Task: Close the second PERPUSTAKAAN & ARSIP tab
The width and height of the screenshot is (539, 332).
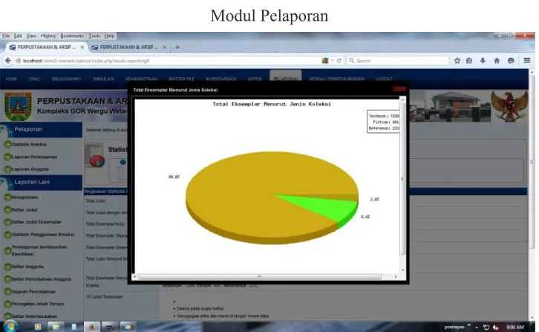Action: 164,47
